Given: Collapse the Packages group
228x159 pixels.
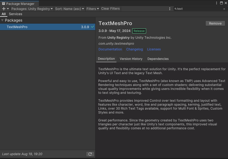Looking at the screenshot, I should pos(2,20).
